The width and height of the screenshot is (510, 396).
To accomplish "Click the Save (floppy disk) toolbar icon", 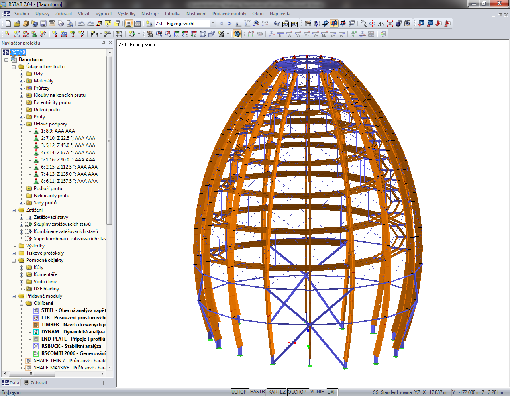I will point(43,24).
